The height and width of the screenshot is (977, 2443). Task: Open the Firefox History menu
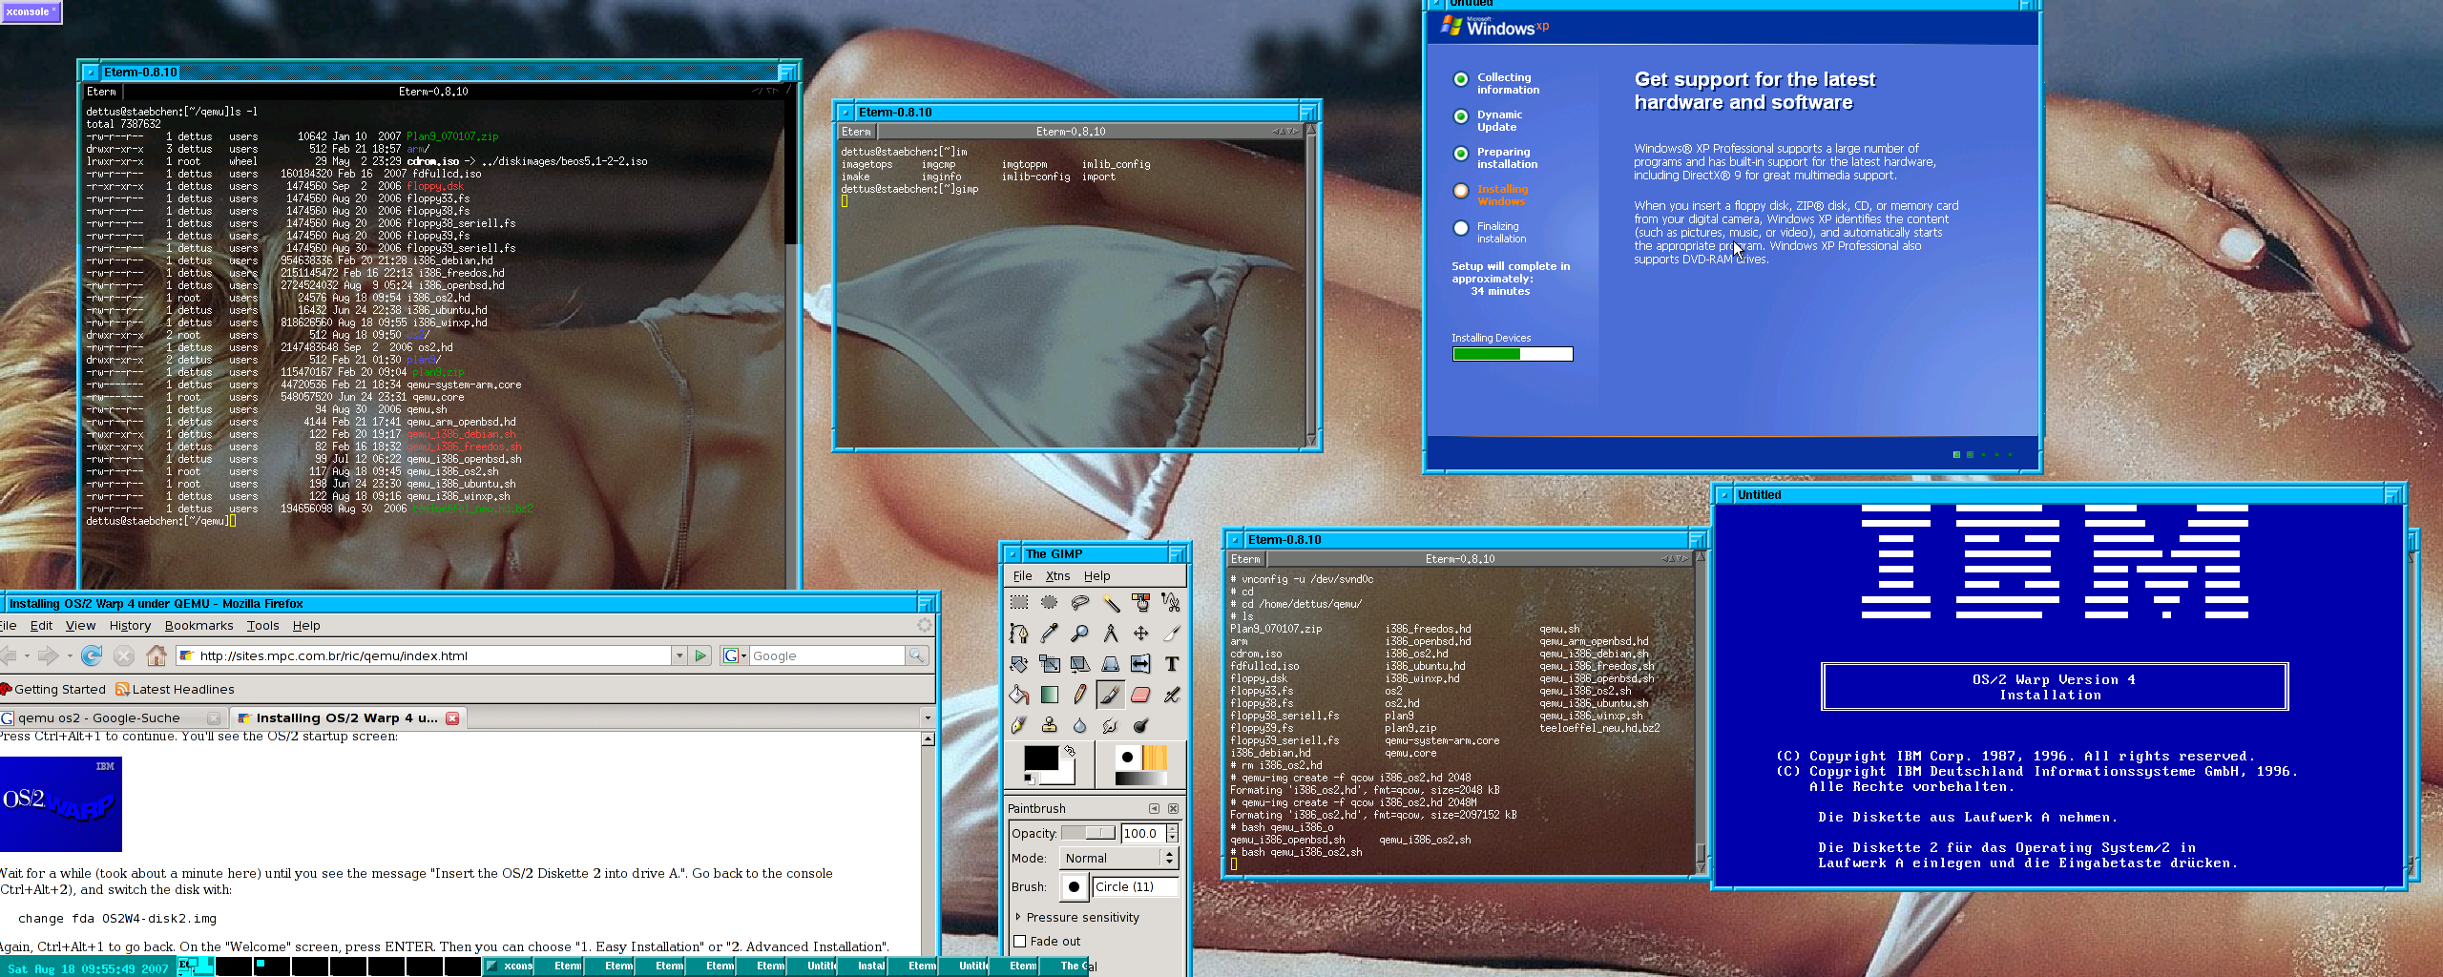pos(130,626)
